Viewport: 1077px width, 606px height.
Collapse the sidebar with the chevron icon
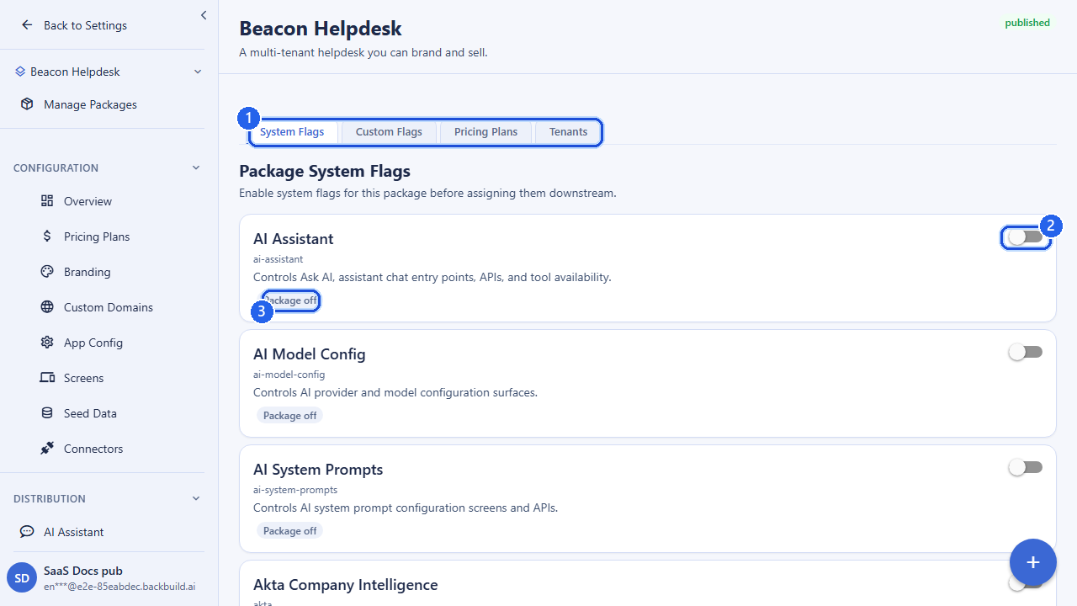[204, 15]
